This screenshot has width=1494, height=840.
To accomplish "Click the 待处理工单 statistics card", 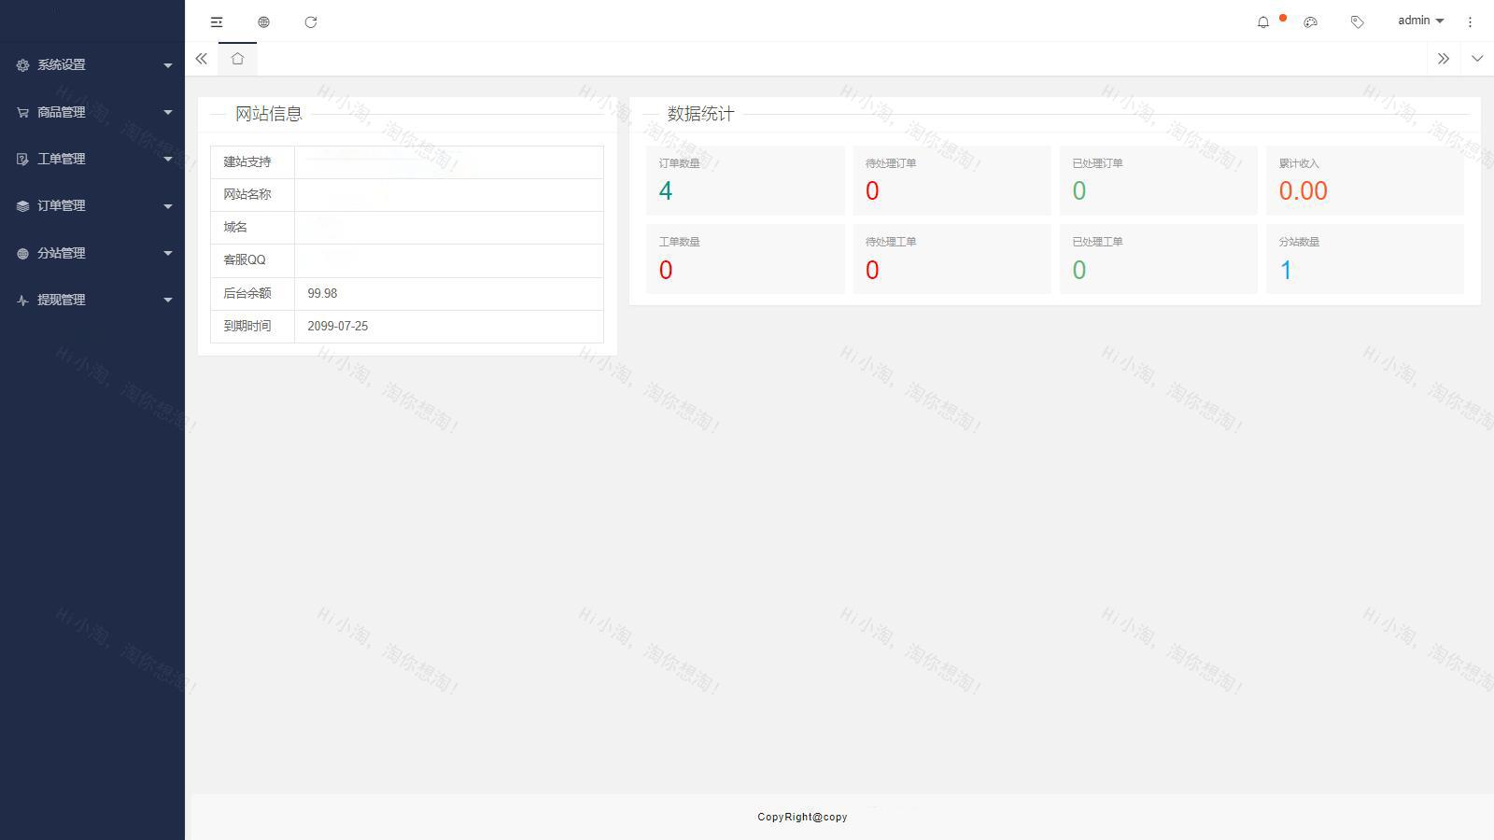I will pyautogui.click(x=951, y=259).
